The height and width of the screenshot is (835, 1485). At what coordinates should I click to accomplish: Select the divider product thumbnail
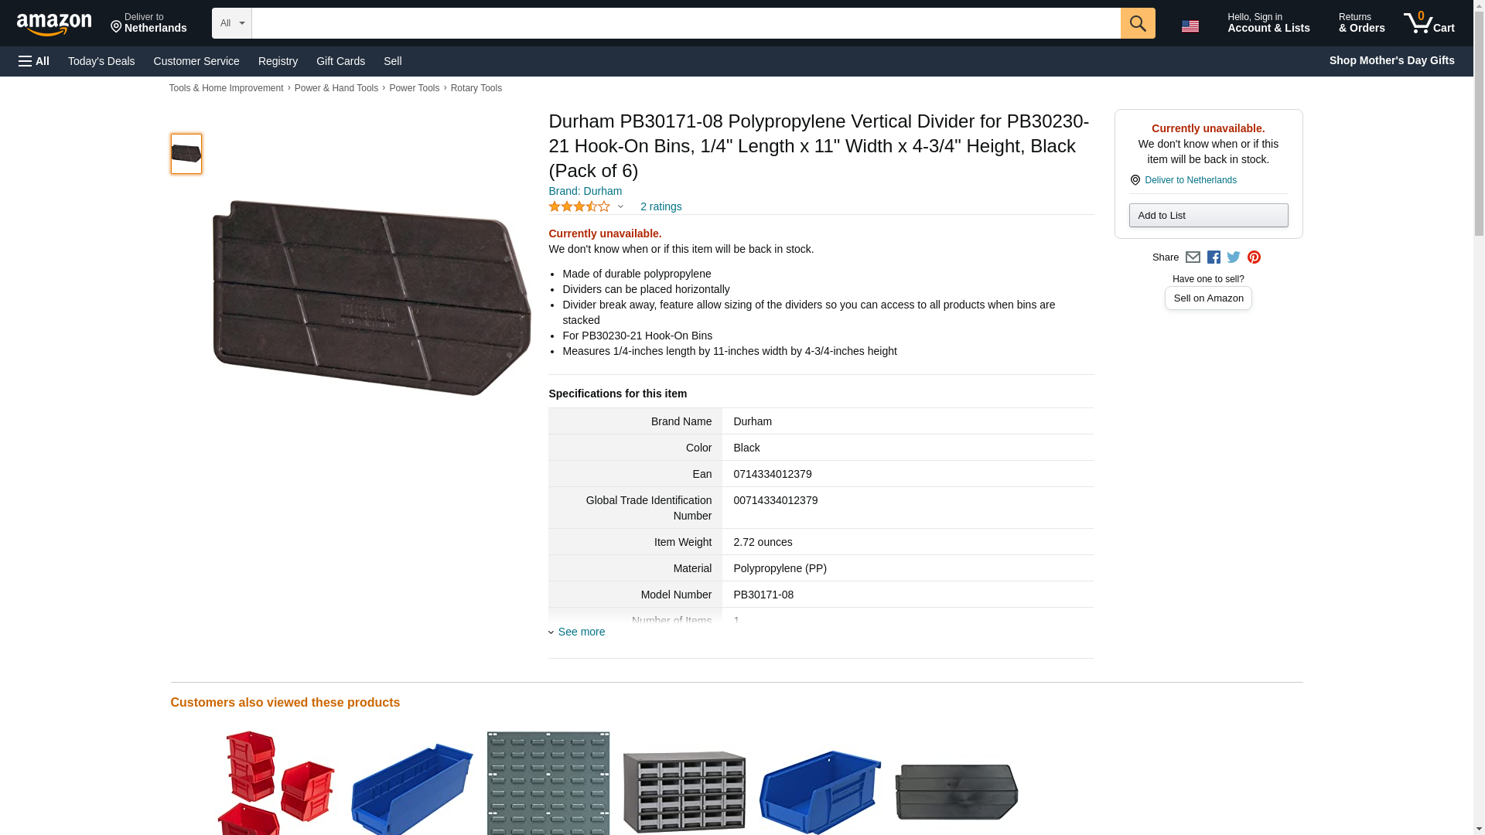click(x=186, y=153)
